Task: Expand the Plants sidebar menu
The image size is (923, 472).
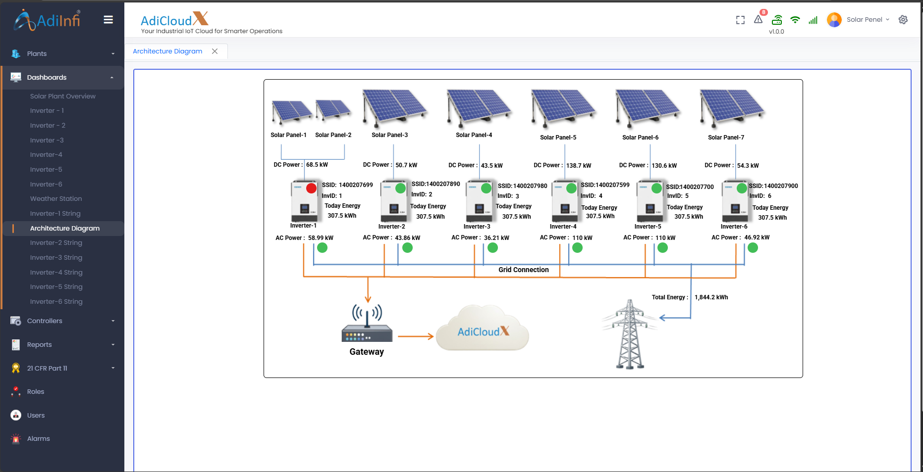Action: (x=62, y=53)
